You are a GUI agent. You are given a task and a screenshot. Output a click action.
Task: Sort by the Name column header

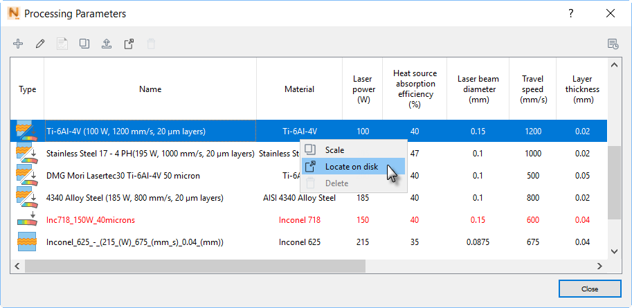pyautogui.click(x=150, y=89)
